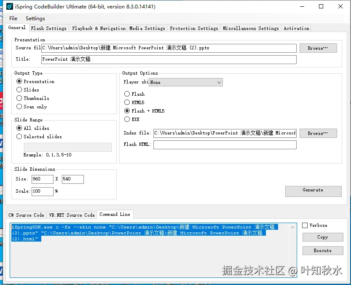The height and width of the screenshot is (285, 351).
Task: Maximize the CodeBuilder window
Action: (x=321, y=6)
